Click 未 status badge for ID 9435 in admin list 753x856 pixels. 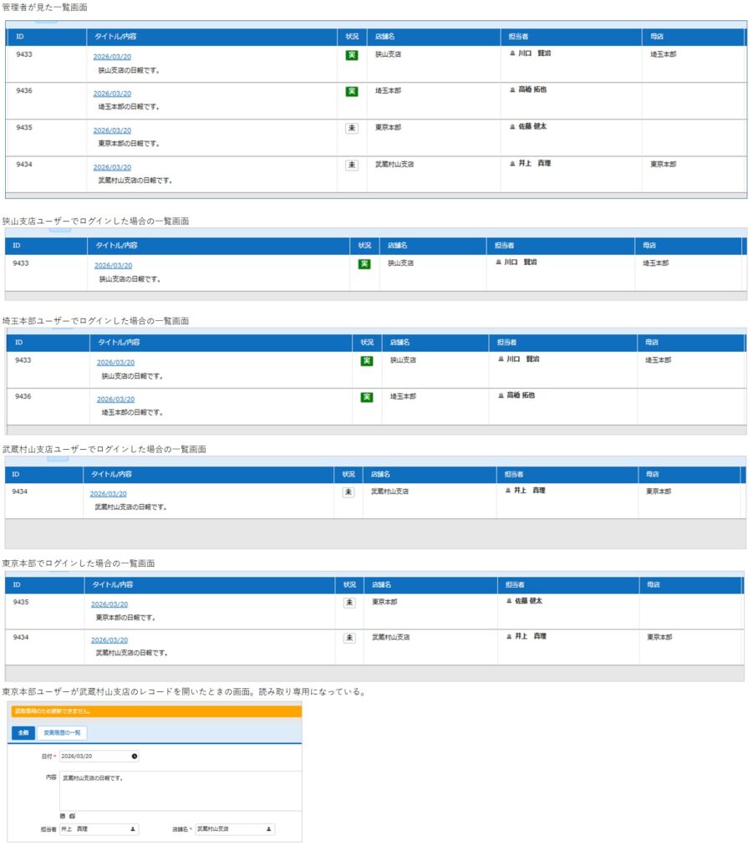click(352, 128)
